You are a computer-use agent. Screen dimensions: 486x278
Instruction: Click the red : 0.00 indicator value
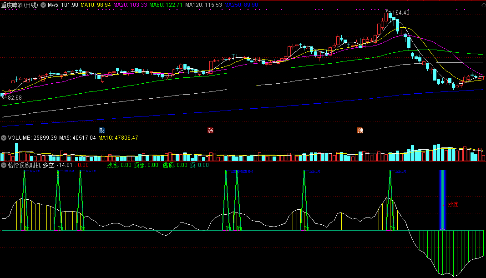[82, 165]
